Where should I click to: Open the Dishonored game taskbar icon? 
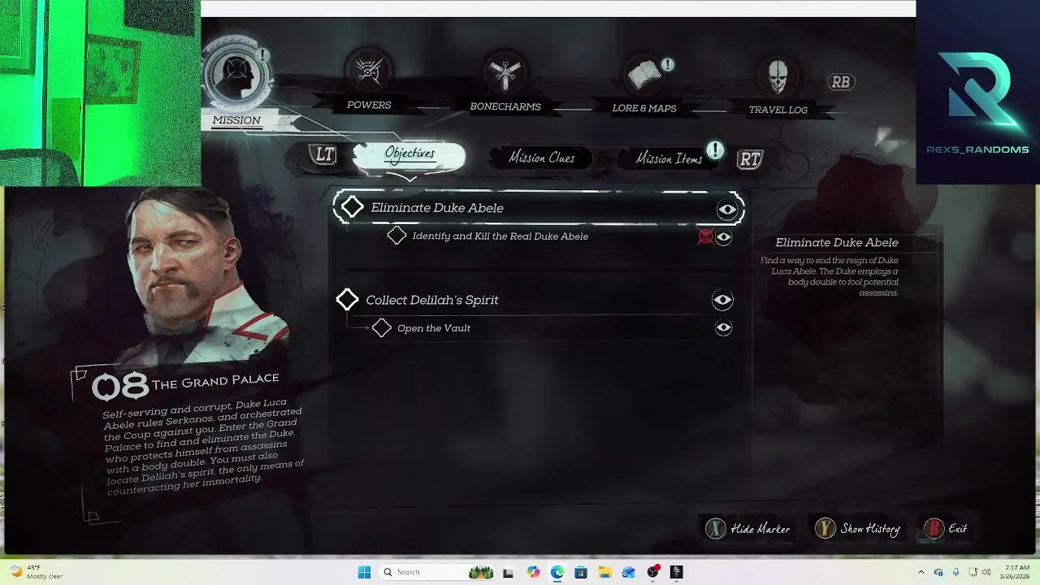coord(676,572)
